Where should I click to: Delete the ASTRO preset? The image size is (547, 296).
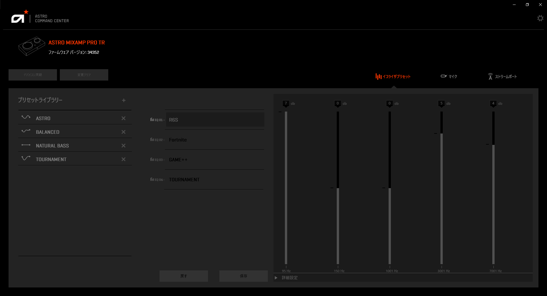(x=123, y=118)
